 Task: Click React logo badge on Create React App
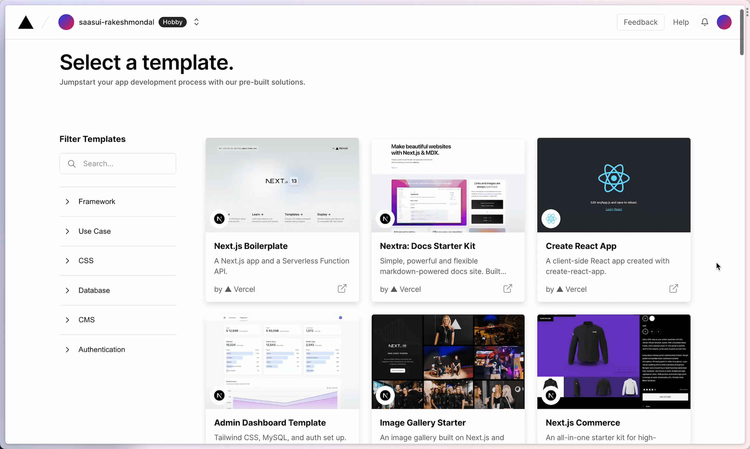pos(551,219)
